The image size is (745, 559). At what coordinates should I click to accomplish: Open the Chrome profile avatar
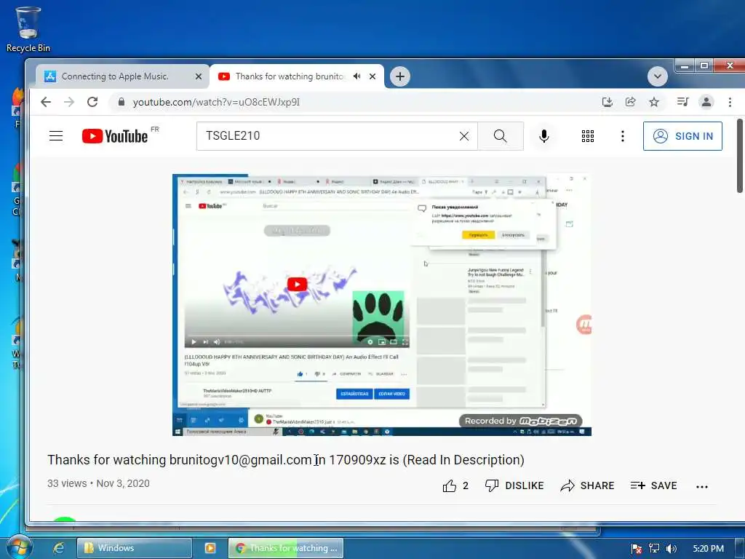coord(706,102)
